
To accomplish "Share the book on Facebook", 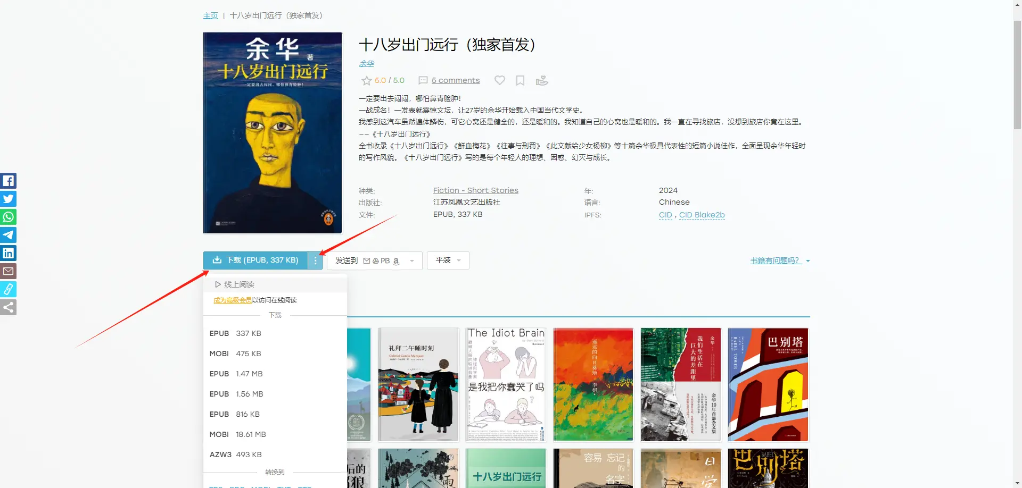I will pos(8,181).
